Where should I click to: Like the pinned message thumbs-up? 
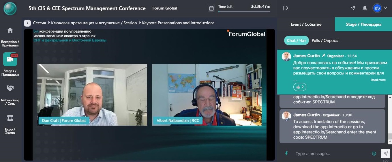[x=300, y=87]
